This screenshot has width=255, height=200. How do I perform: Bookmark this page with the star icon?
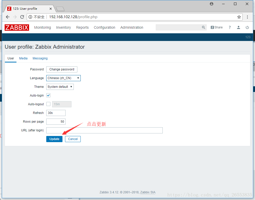[x=239, y=17]
